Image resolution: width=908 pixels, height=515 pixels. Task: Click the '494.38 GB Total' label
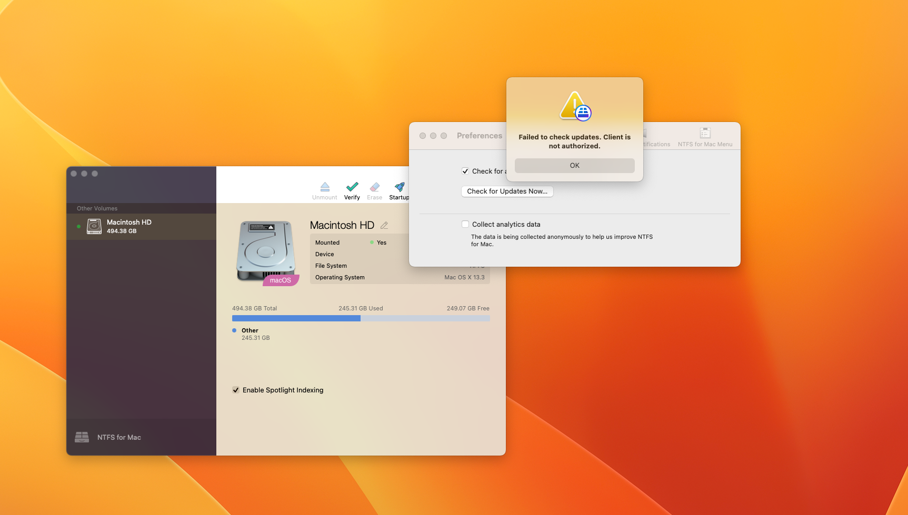click(255, 308)
